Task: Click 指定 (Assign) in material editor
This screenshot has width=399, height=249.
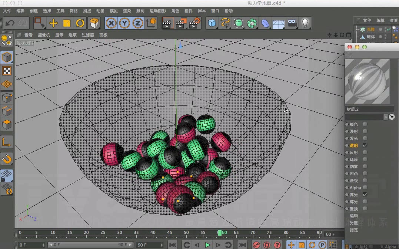Action: pos(354,230)
